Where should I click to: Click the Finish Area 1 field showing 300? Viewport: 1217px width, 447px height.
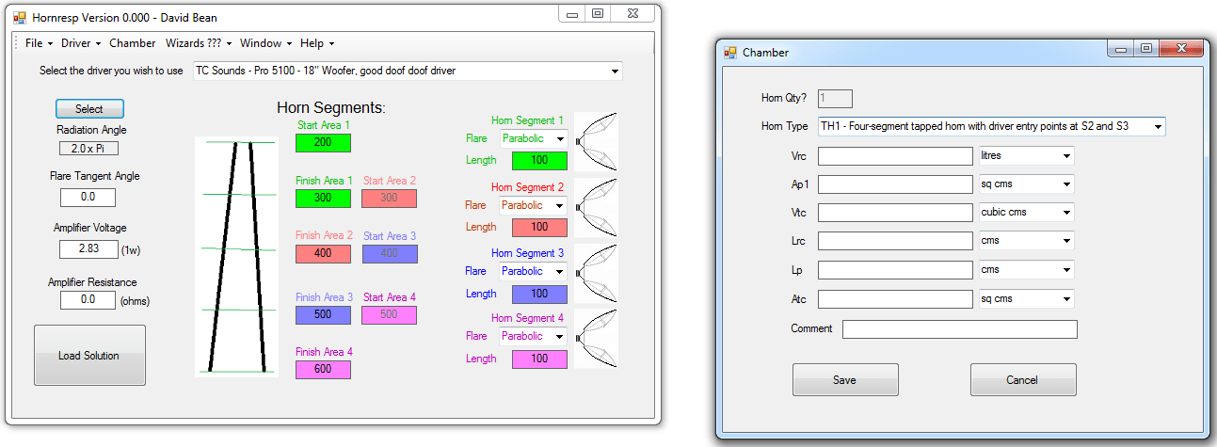pyautogui.click(x=323, y=199)
